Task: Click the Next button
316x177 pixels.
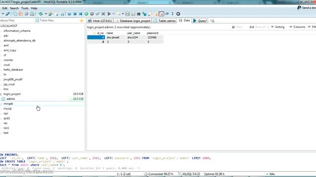Action: coord(237,27)
